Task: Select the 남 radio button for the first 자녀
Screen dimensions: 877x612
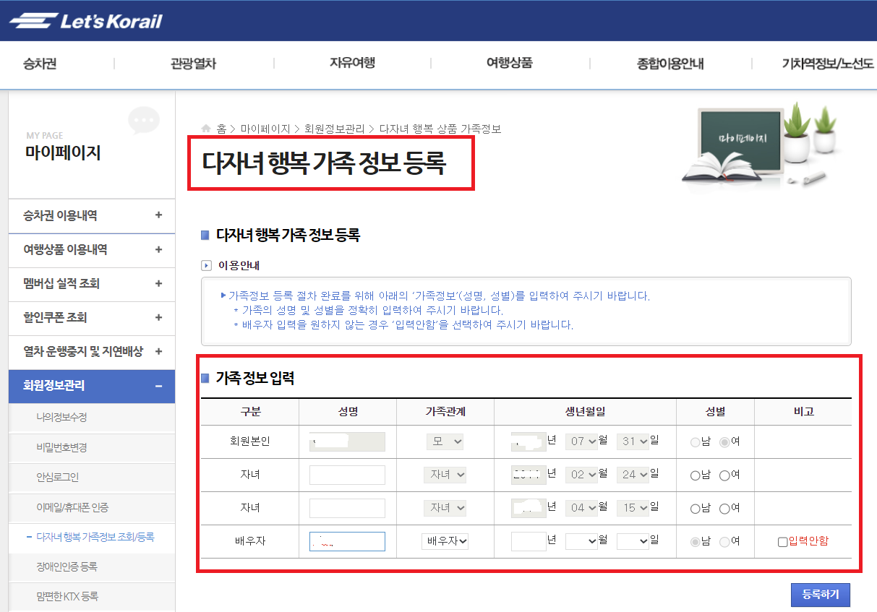Action: (x=694, y=475)
